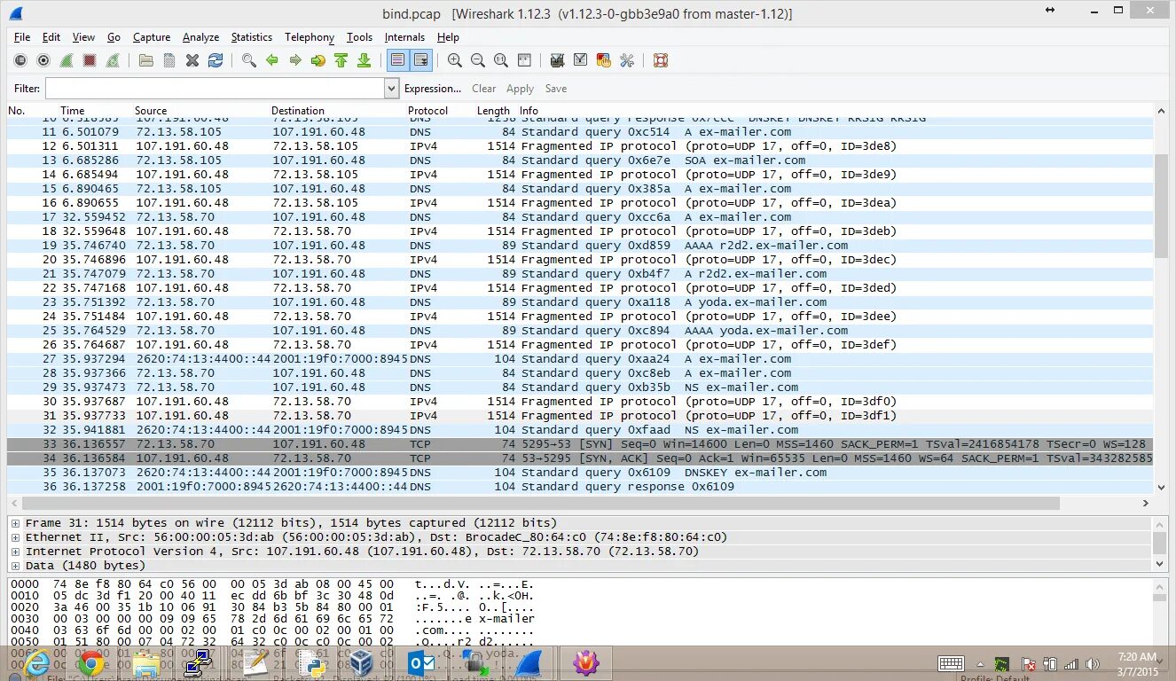The width and height of the screenshot is (1176, 681).
Task: Open preferences wrench icon
Action: [x=627, y=60]
